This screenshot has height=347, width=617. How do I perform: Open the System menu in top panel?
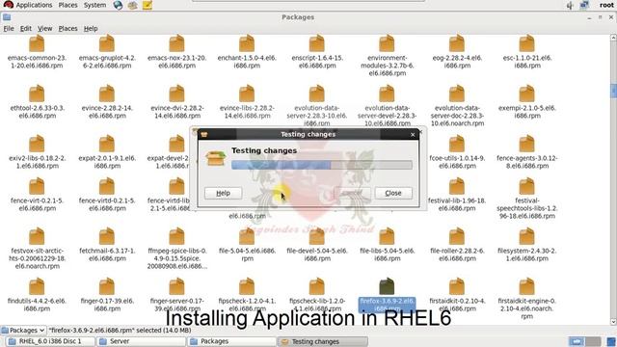[x=94, y=5]
